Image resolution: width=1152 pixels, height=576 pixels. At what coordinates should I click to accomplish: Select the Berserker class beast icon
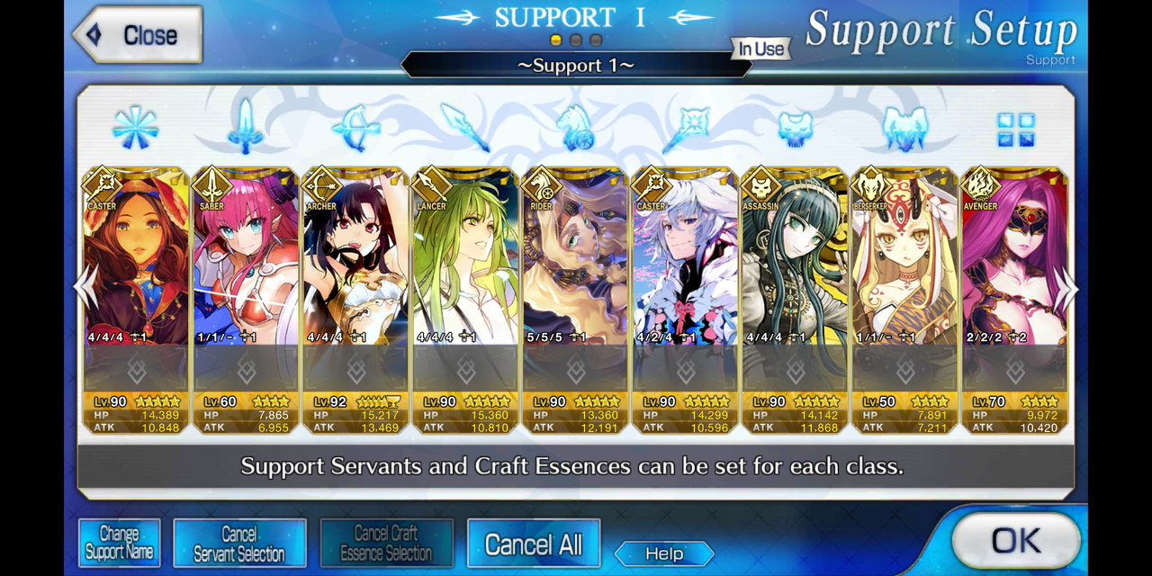pos(904,130)
